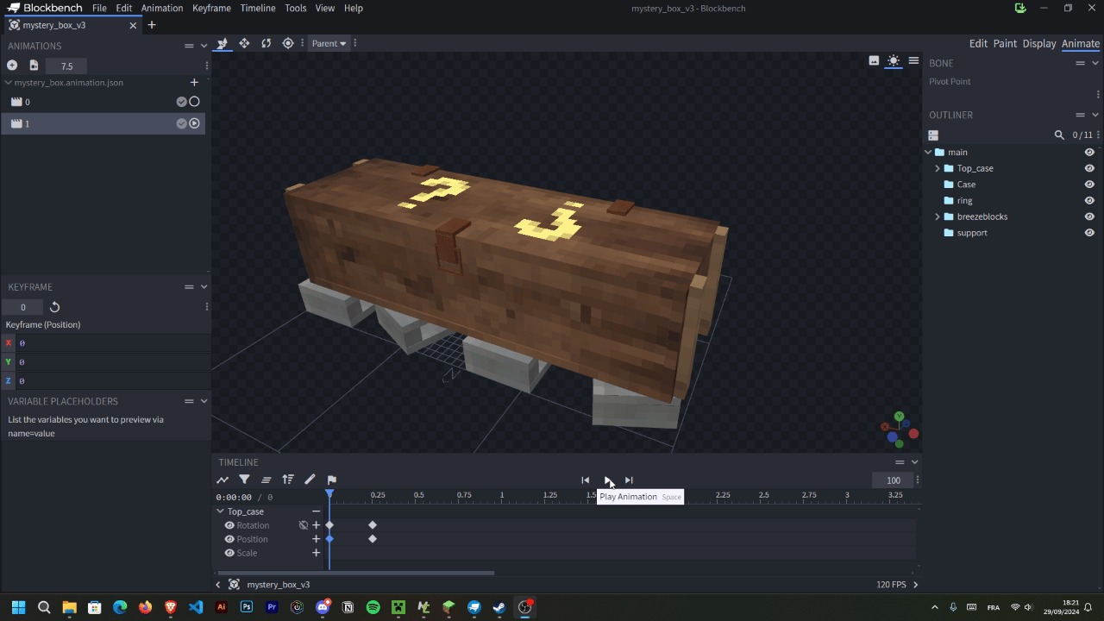1104x621 pixels.
Task: Expand the Top_case group in outliner
Action: (938, 168)
